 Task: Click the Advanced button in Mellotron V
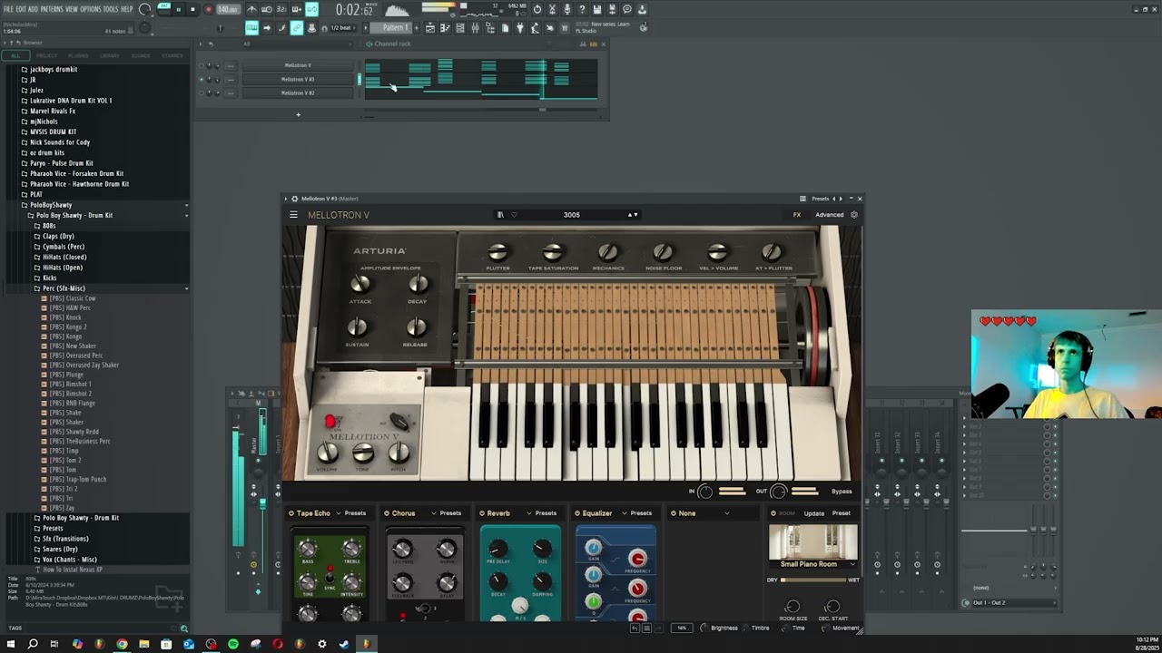[x=829, y=215]
